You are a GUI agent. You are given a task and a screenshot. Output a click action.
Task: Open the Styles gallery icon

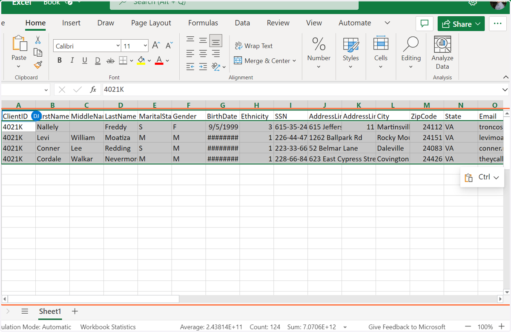(x=350, y=44)
